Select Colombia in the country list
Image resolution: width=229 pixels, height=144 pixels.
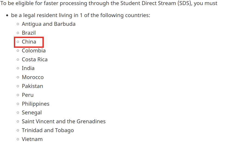pyautogui.click(x=34, y=51)
